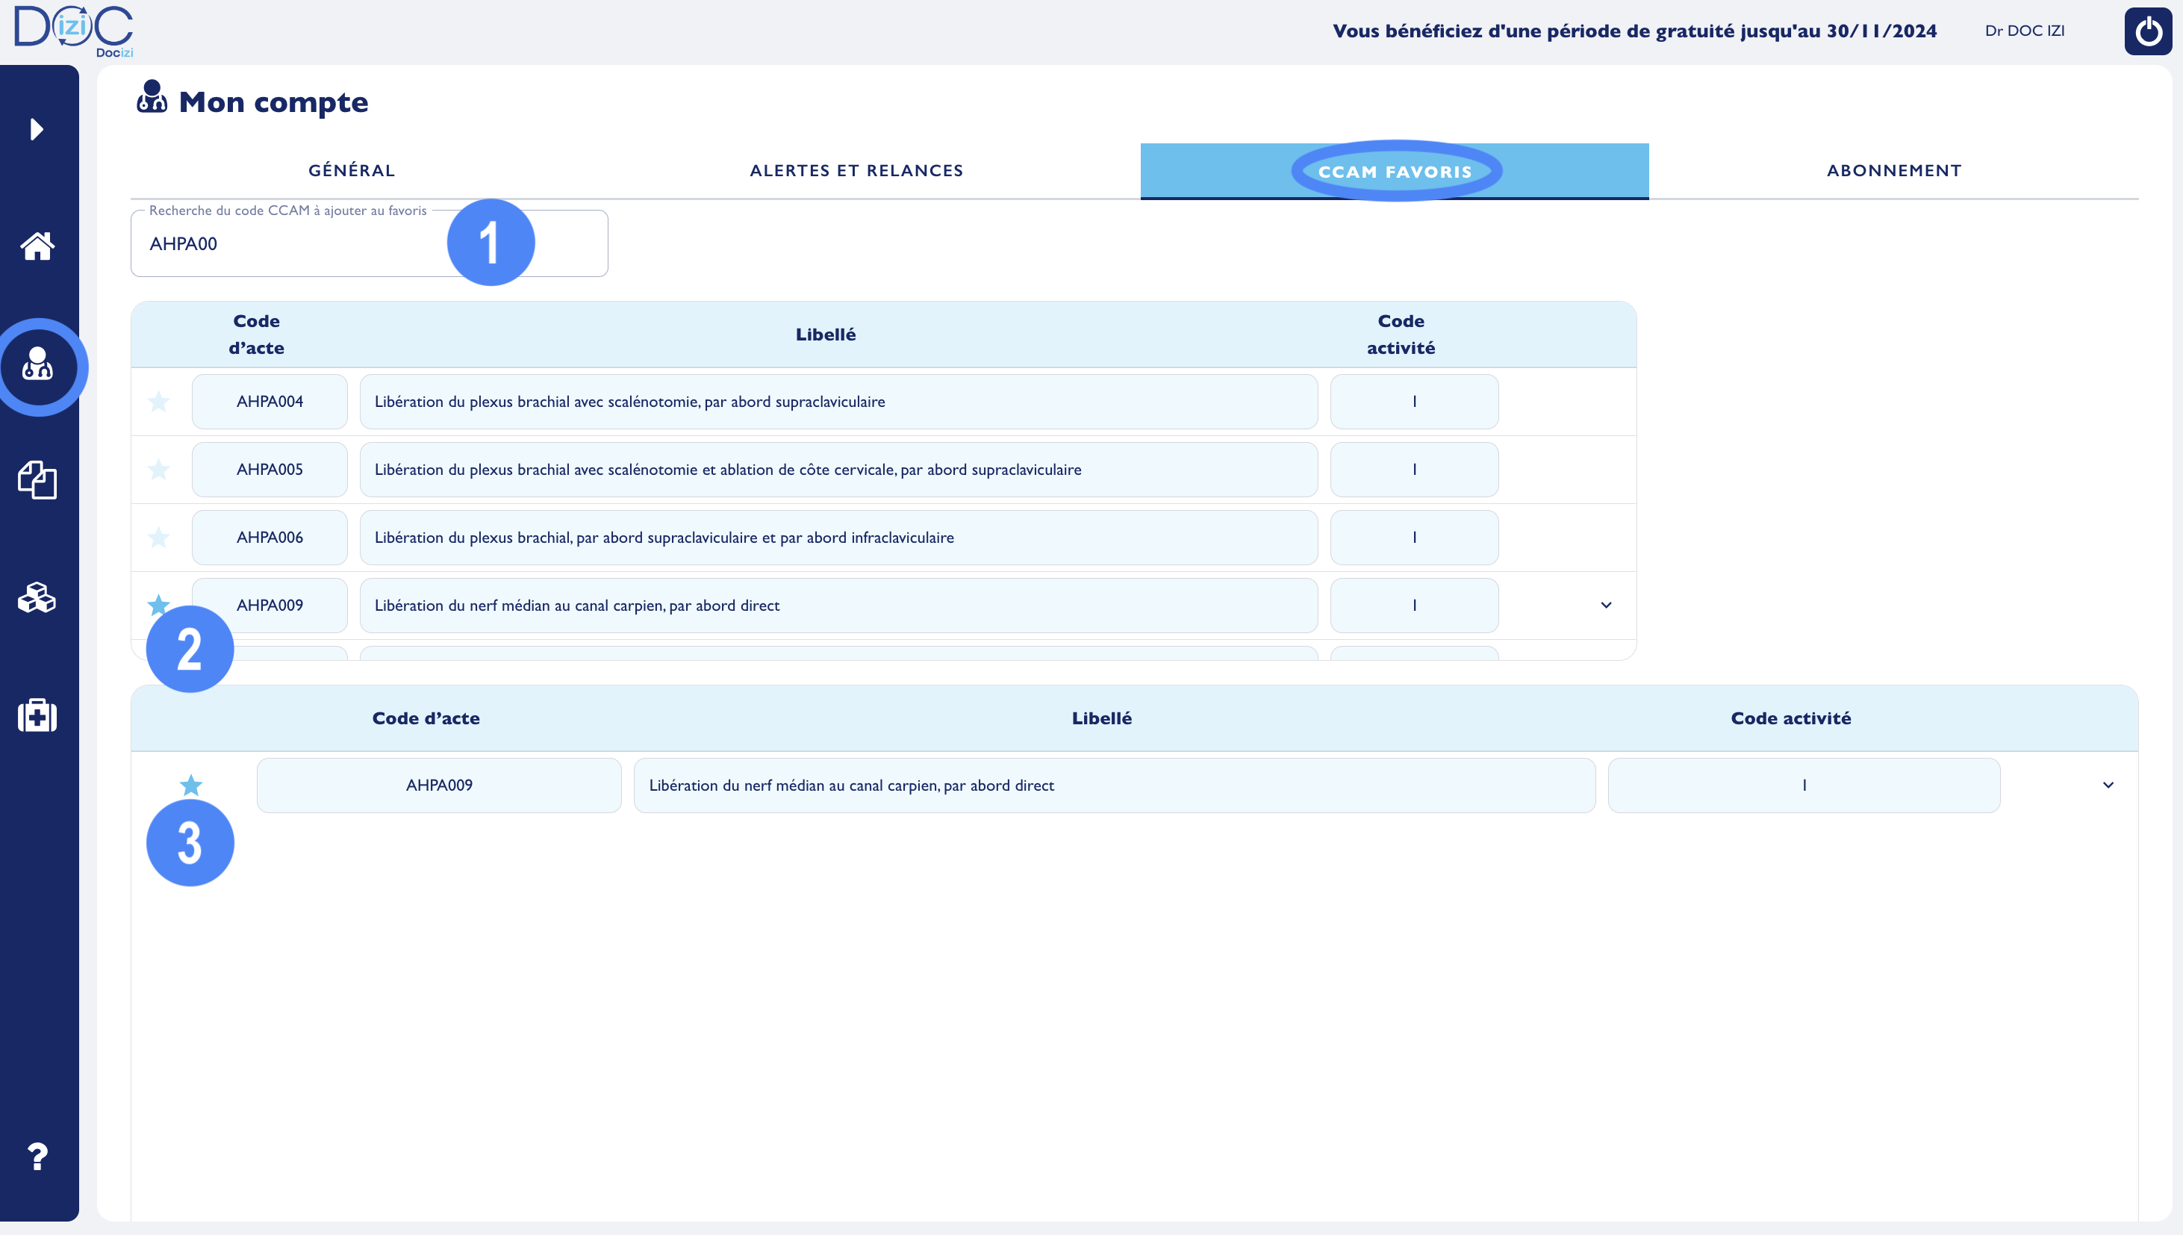Go to the home icon in sidebar
Viewport: 2183px width, 1235px height.
point(37,246)
